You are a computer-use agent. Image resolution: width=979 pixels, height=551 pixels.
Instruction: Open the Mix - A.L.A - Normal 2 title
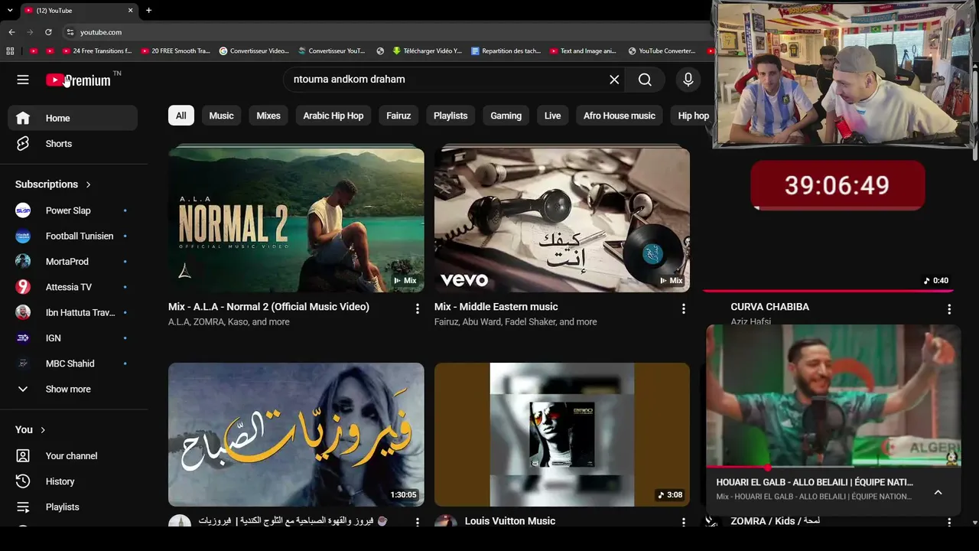pyautogui.click(x=268, y=307)
